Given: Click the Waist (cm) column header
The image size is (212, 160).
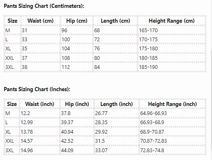Looking at the screenshot, I should (x=40, y=21).
